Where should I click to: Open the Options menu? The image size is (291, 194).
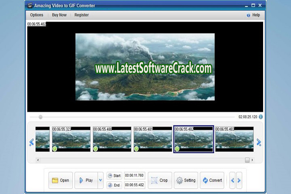[37, 15]
